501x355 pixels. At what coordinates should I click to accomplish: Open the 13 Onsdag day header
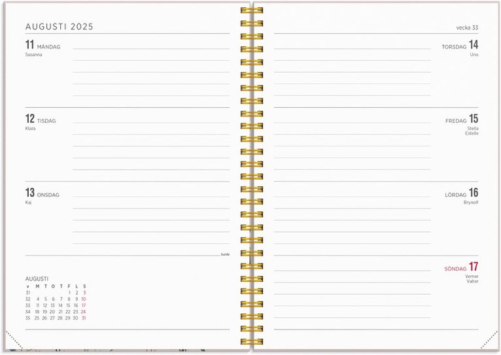pyautogui.click(x=42, y=194)
